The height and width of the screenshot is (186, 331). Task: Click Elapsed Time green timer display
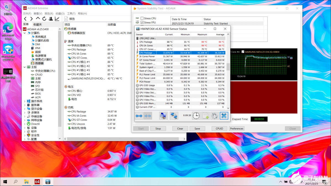(259, 119)
